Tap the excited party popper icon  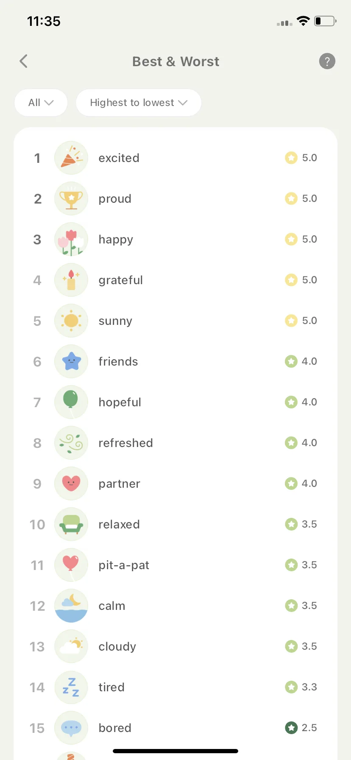coord(71,158)
